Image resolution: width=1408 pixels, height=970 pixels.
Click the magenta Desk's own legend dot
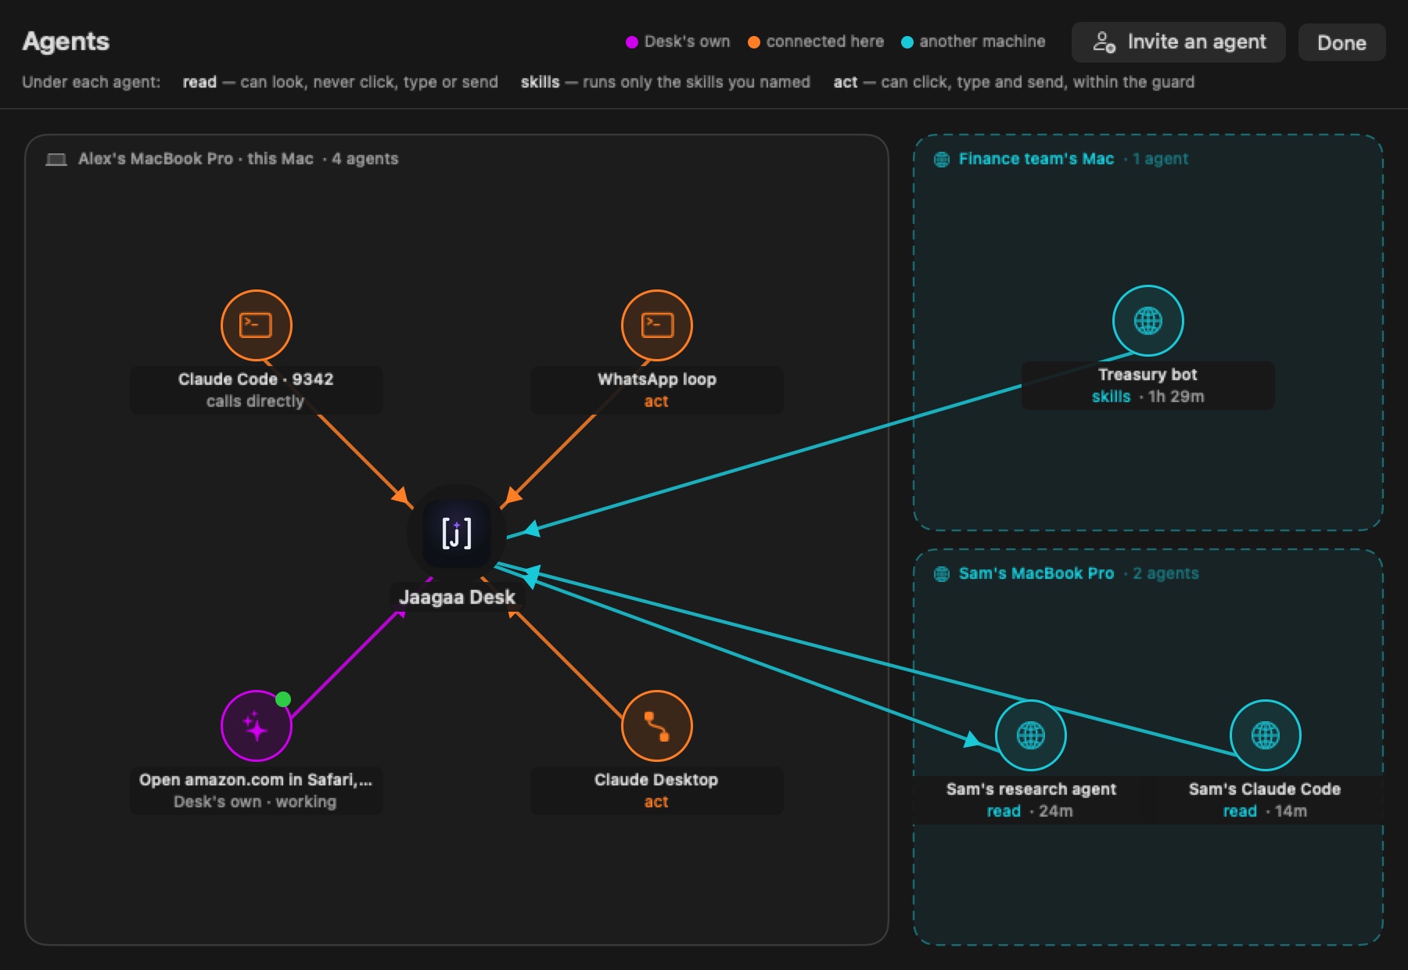[x=632, y=42]
